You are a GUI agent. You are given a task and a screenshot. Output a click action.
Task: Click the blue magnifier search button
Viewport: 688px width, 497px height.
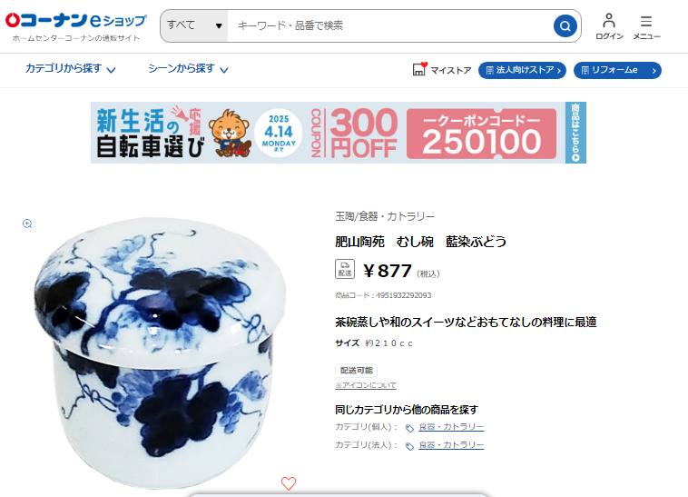pyautogui.click(x=565, y=26)
